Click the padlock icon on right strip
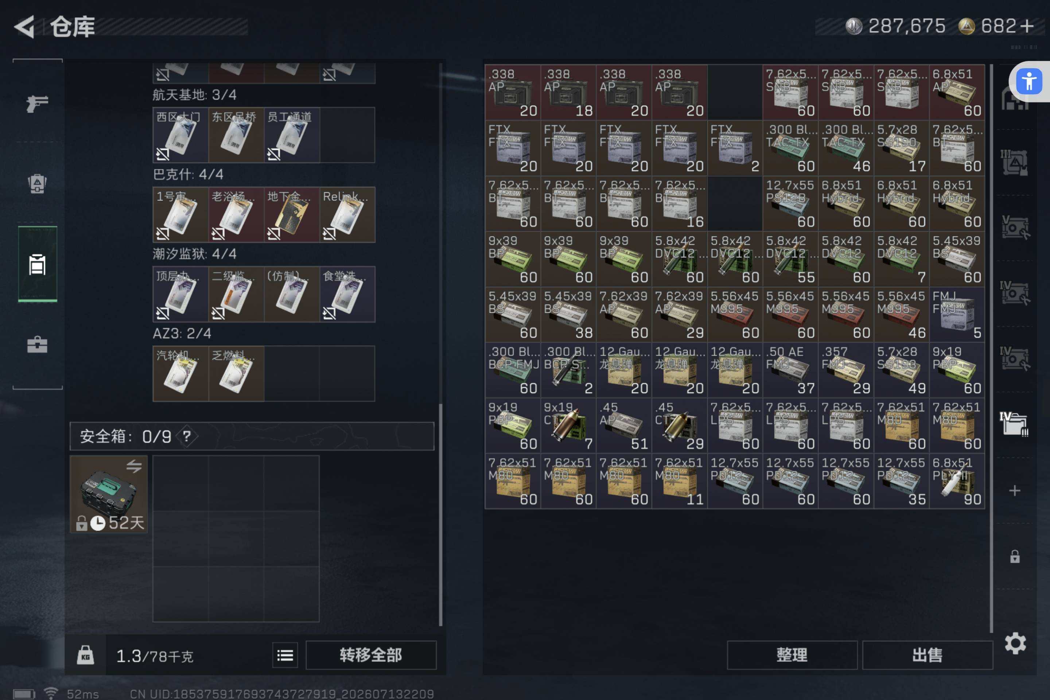Viewport: 1050px width, 700px height. tap(1015, 556)
